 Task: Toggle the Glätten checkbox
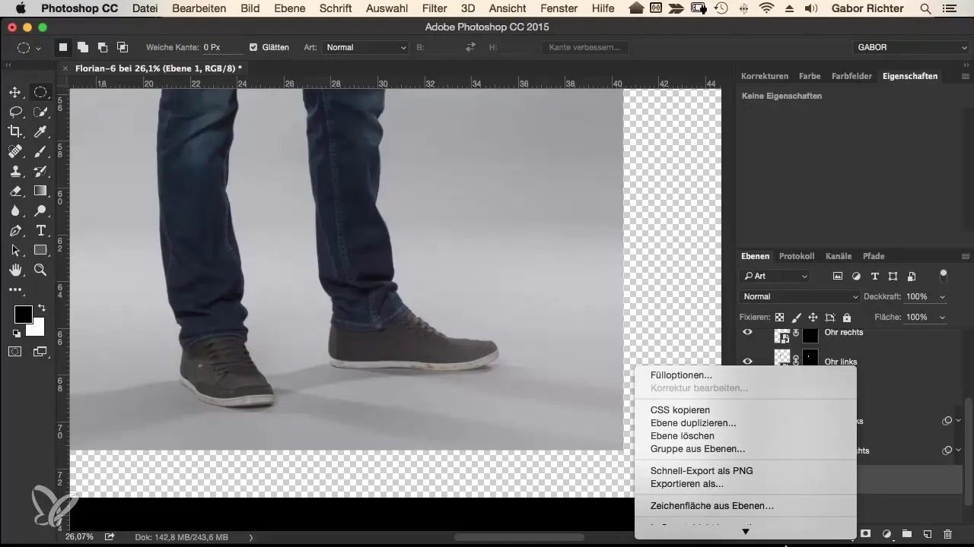pos(253,47)
